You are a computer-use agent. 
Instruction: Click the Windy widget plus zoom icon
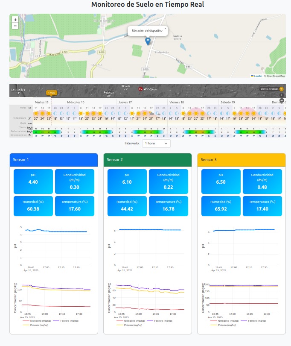click(x=282, y=95)
